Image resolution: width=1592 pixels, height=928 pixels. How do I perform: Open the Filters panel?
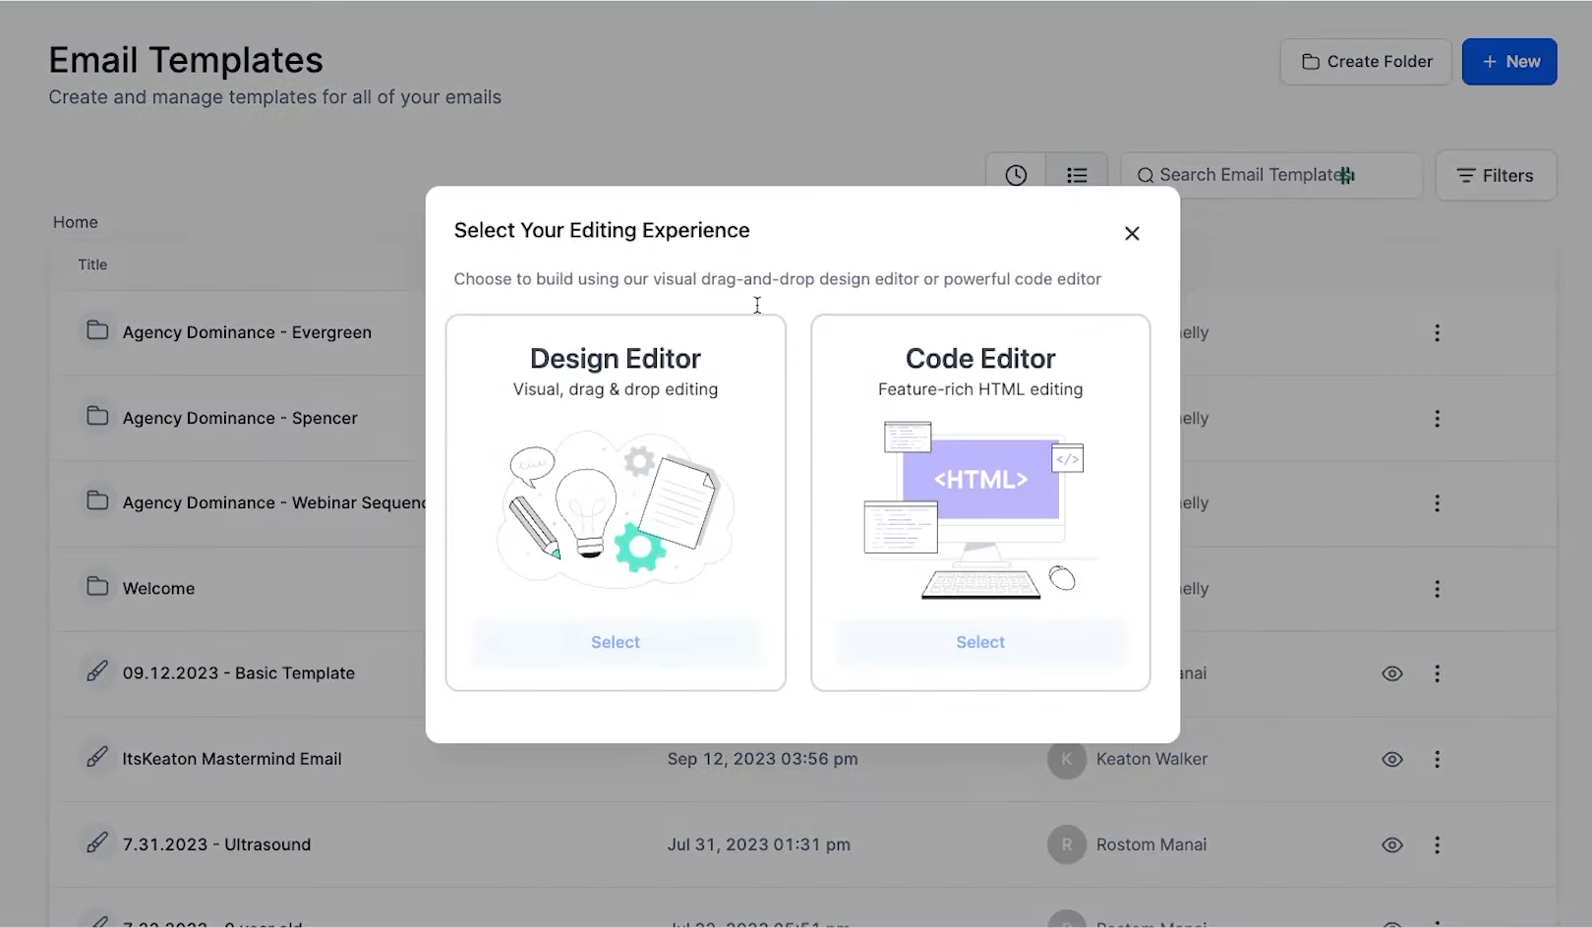(1496, 176)
